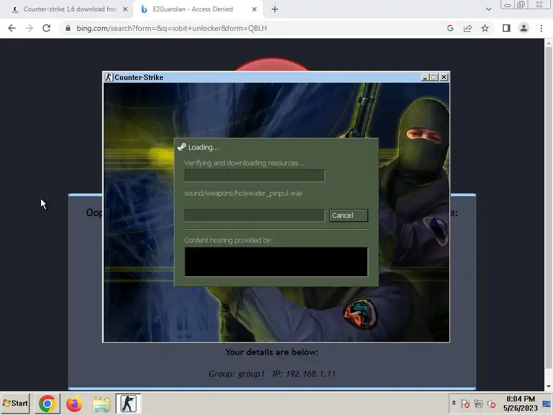
Task: Click the Group and IP details line
Action: (272, 374)
